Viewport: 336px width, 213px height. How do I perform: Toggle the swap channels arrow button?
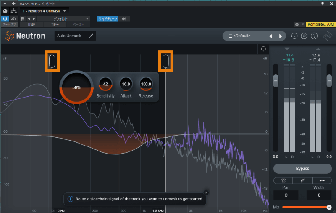(x=322, y=180)
